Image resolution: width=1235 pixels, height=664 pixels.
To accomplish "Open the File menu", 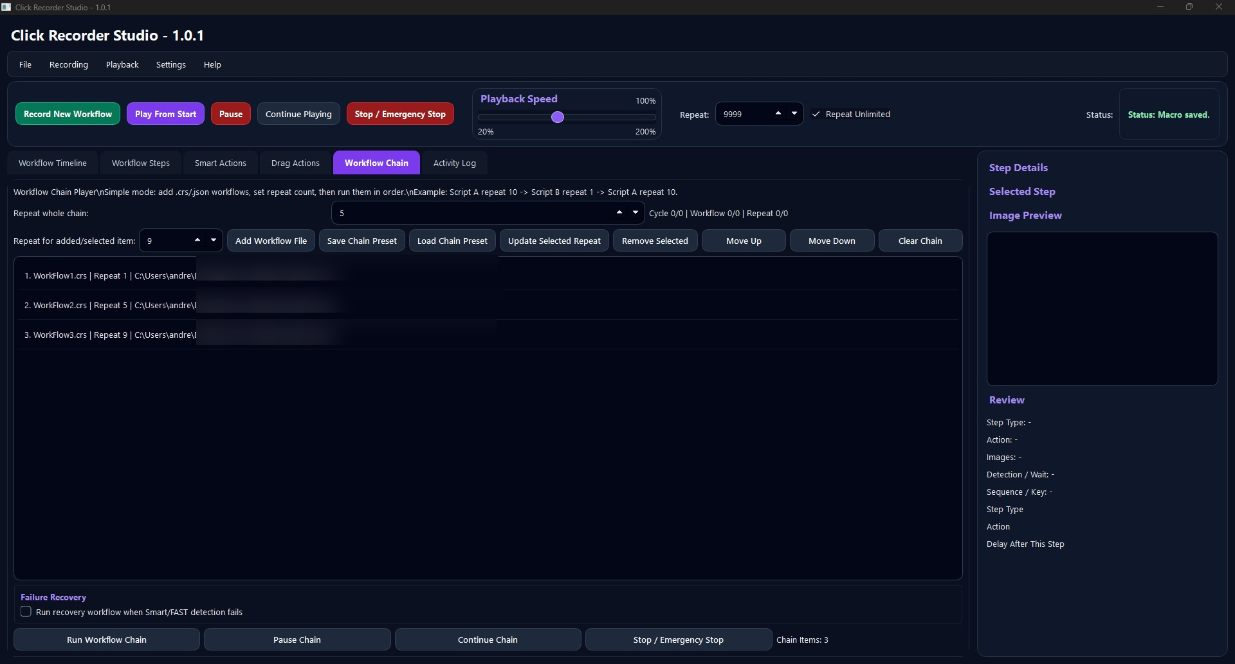I will tap(25, 64).
